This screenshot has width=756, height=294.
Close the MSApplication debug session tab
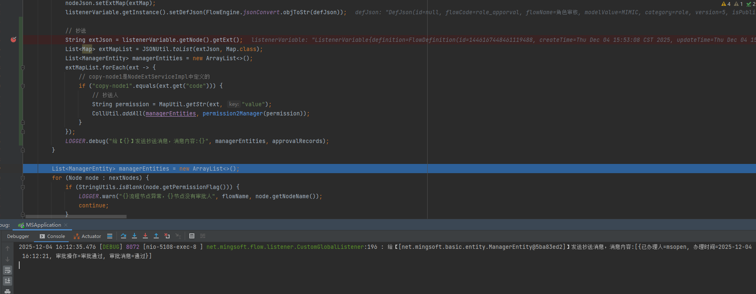66,225
